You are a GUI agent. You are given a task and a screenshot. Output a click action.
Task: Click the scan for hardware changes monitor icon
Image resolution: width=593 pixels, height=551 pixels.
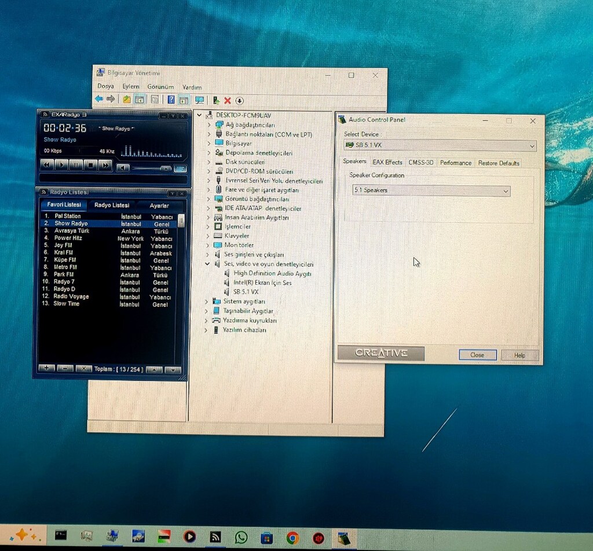[x=199, y=100]
